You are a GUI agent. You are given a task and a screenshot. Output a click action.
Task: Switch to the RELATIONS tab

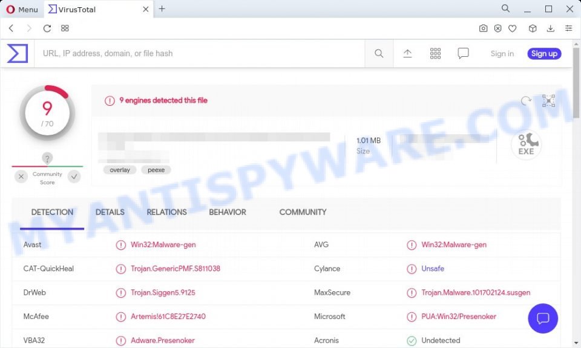click(x=167, y=212)
